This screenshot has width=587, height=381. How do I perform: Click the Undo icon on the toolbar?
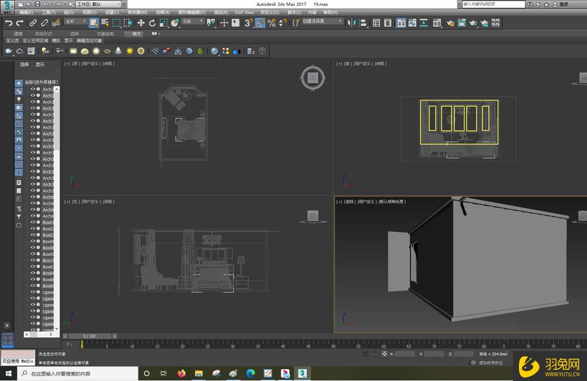coord(8,23)
